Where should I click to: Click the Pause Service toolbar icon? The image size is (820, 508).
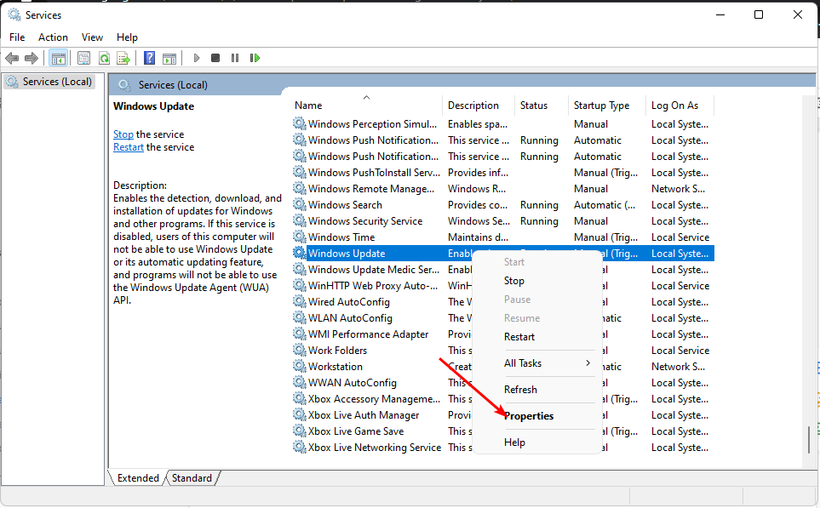(x=235, y=57)
